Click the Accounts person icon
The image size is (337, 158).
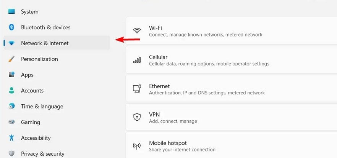[11, 90]
